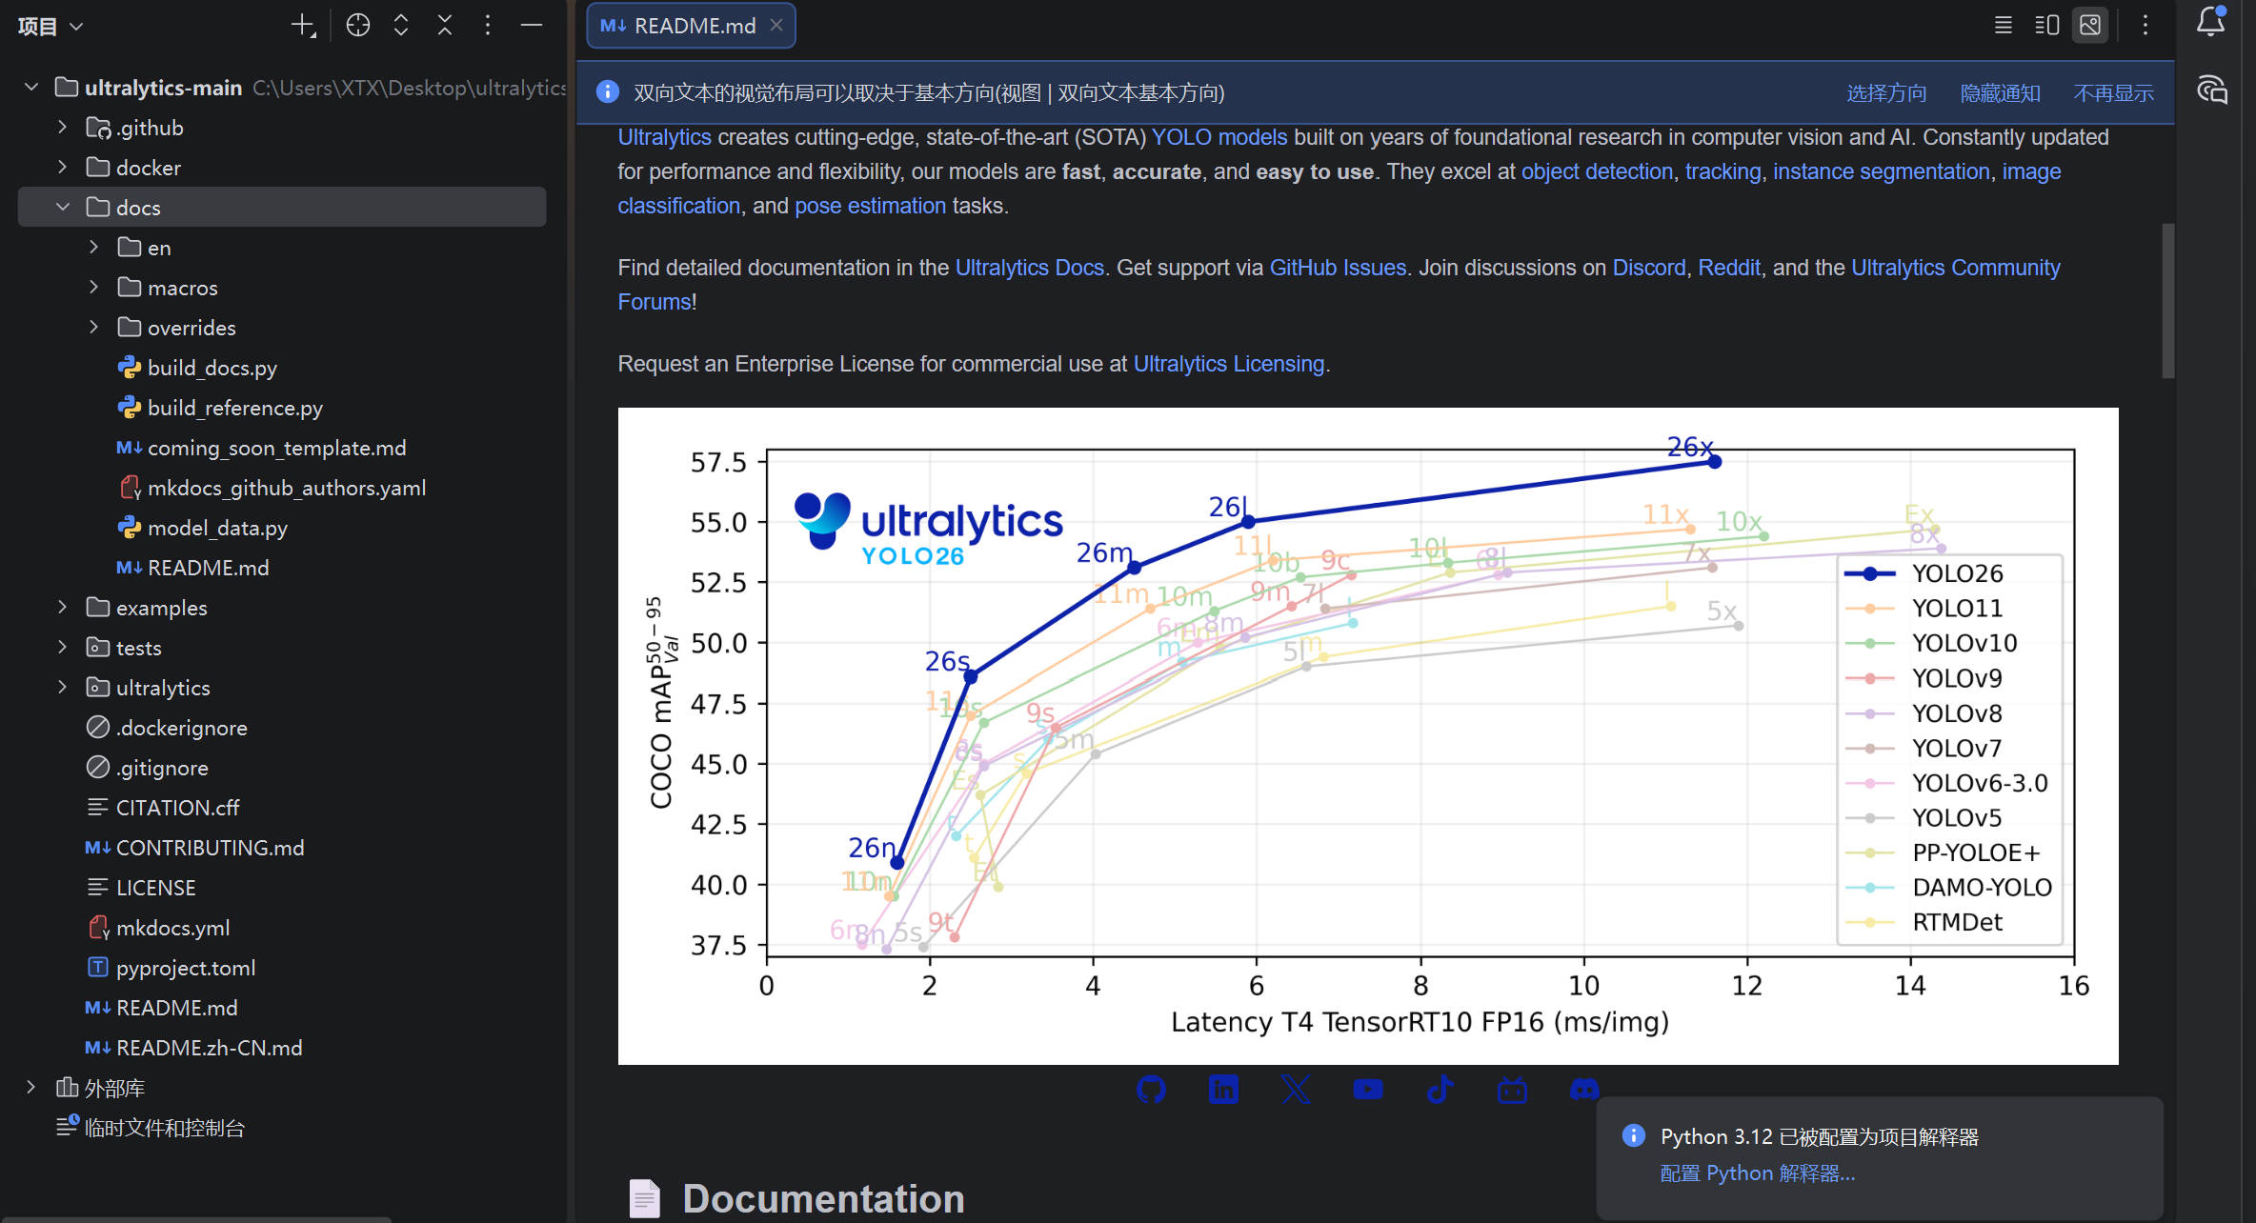The height and width of the screenshot is (1223, 2256).
Task: Click the preview pane vertical scrollbar
Action: click(x=2167, y=301)
